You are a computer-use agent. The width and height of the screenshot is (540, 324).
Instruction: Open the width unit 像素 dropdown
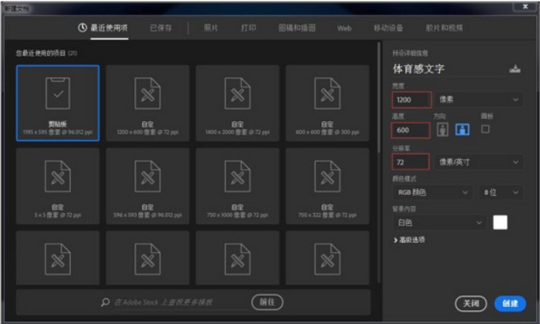479,100
